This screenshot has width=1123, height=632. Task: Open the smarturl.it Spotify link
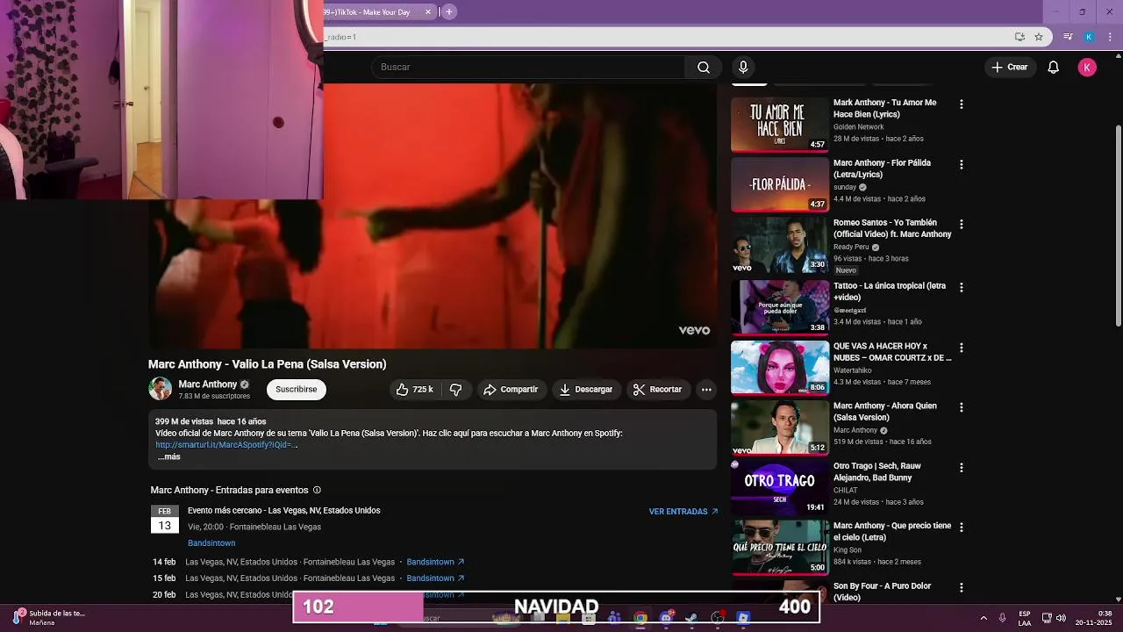[226, 445]
